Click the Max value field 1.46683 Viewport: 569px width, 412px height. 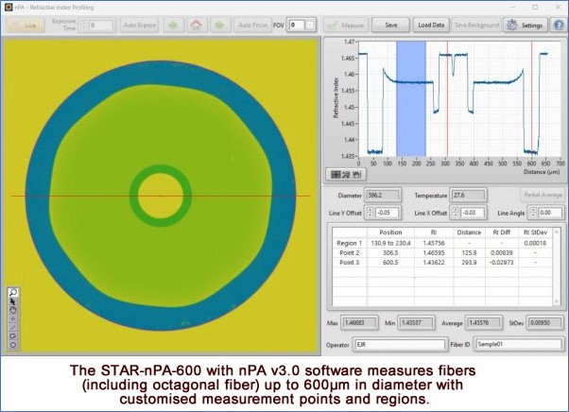[359, 322]
